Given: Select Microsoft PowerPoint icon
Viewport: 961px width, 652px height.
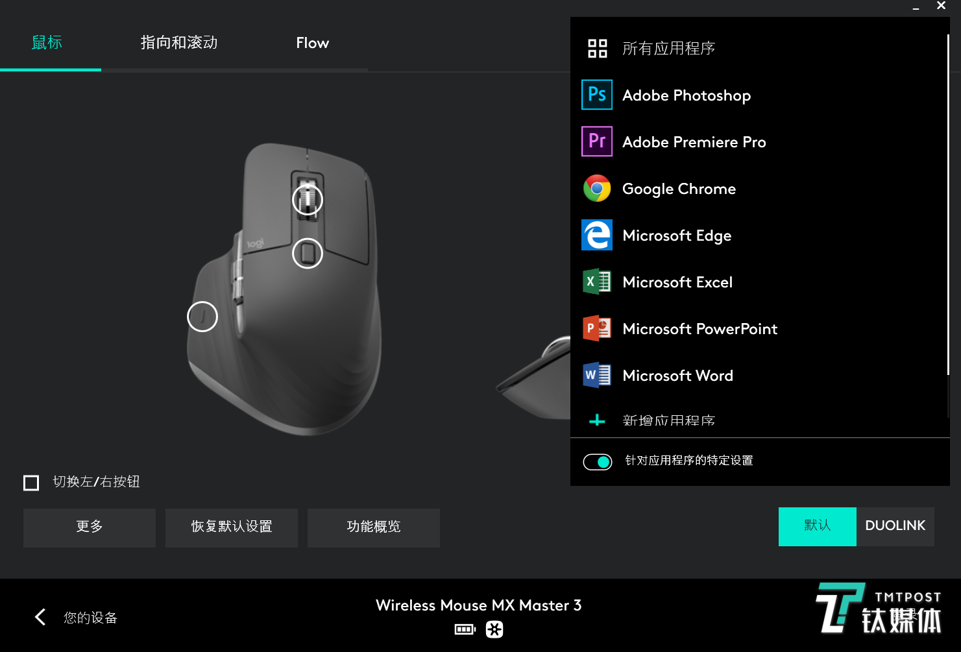Looking at the screenshot, I should click(597, 328).
